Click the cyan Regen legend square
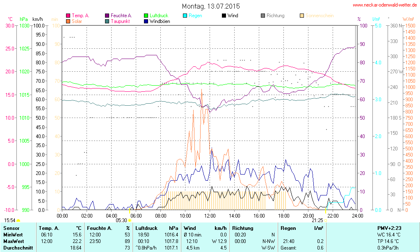The image size is (420, 252). tap(185, 16)
